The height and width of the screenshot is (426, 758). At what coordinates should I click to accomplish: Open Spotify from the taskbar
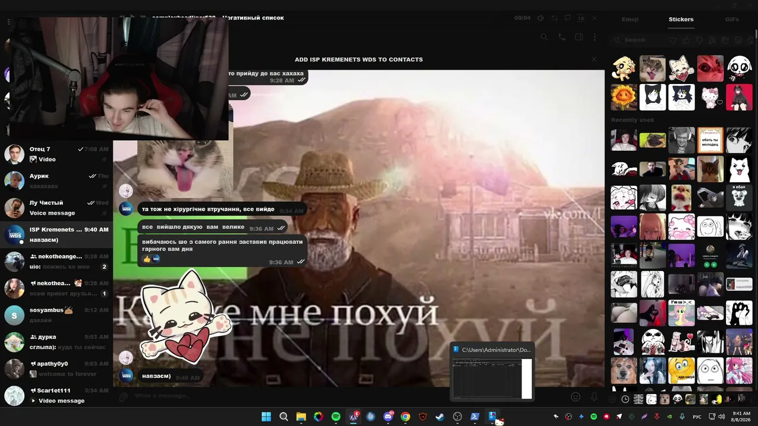336,417
